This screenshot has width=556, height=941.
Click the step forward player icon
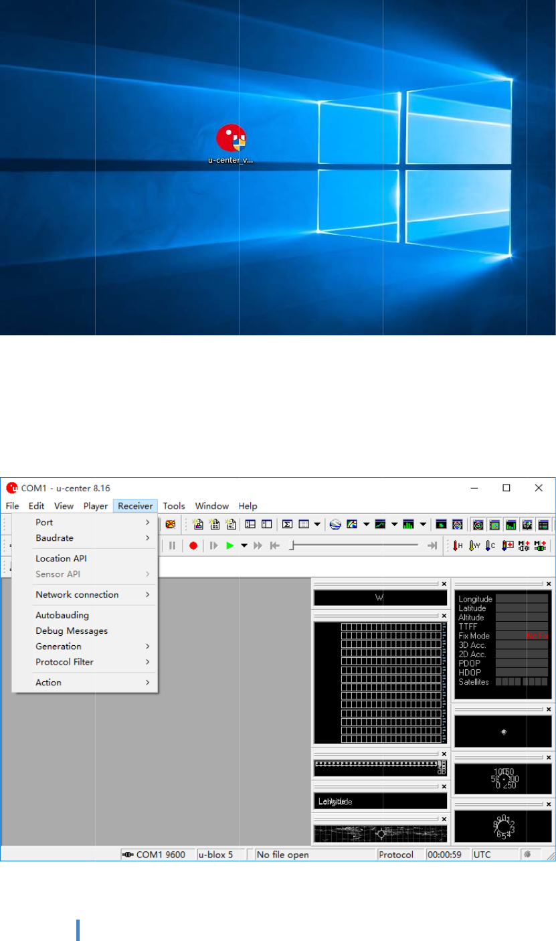214,545
